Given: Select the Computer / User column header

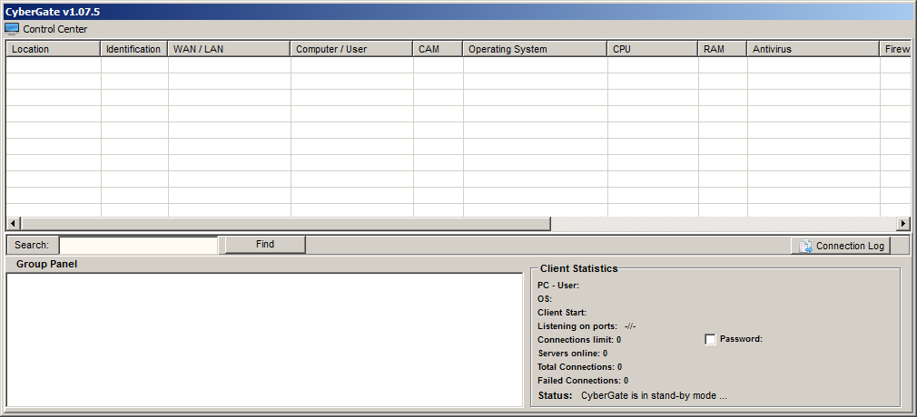Looking at the screenshot, I should 351,49.
